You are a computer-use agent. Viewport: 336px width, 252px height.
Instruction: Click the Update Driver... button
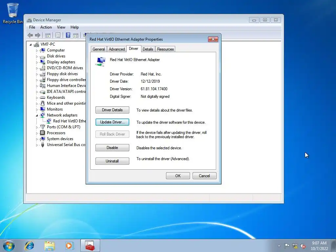[x=112, y=122]
